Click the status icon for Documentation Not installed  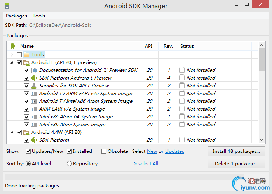click(x=182, y=70)
